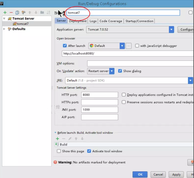Move configuration down arrow in toolbar
Screen dimensions: 194x178
(x=36, y=12)
